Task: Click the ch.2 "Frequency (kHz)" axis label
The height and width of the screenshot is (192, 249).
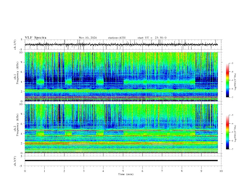Action: coord(17,125)
